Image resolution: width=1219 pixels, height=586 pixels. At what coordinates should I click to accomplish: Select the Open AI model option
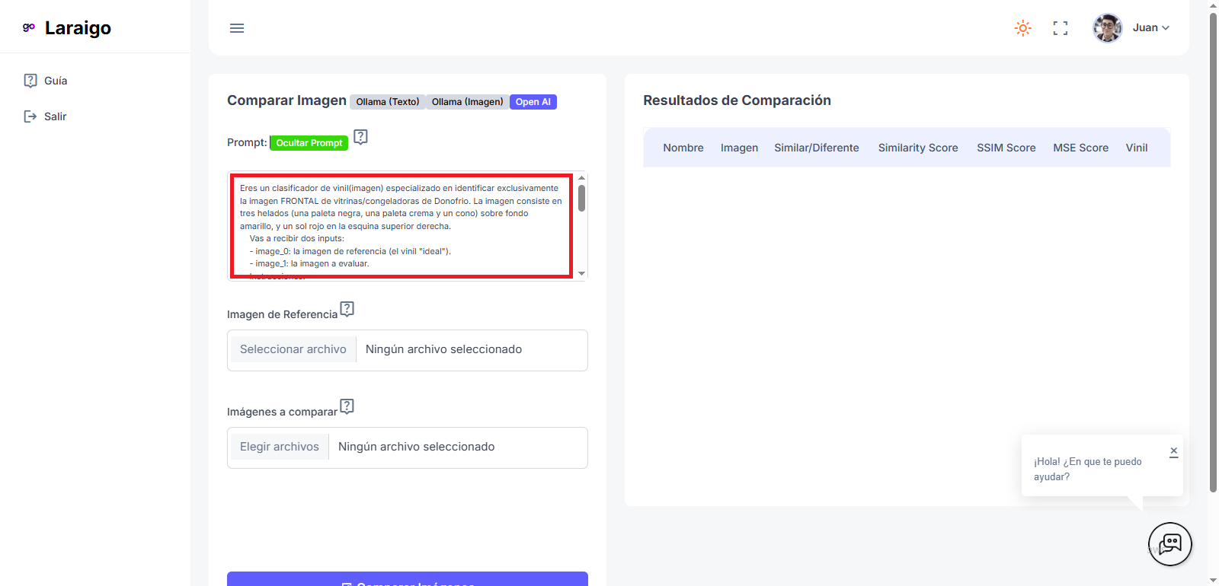[x=533, y=102]
